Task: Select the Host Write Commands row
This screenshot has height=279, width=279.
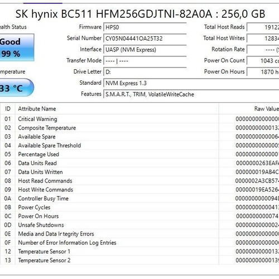Action: point(139,190)
